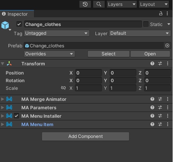Click prefab object picker circle icon

167,45
